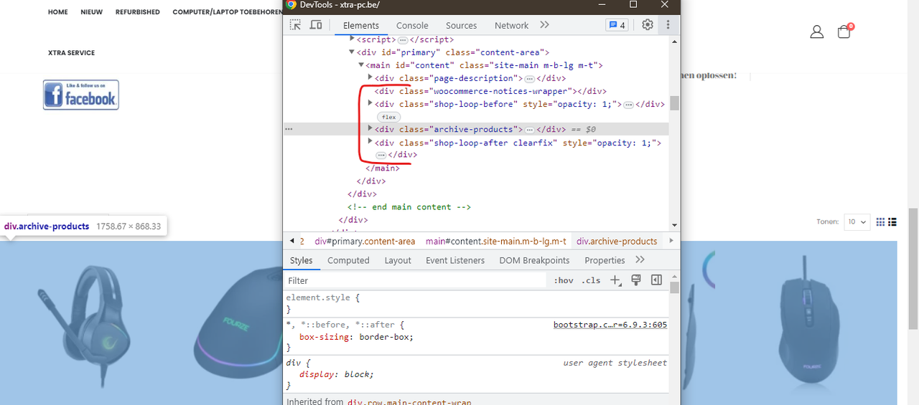Image resolution: width=919 pixels, height=405 pixels.
Task: Click the new style rule plus icon
Action: (x=615, y=280)
